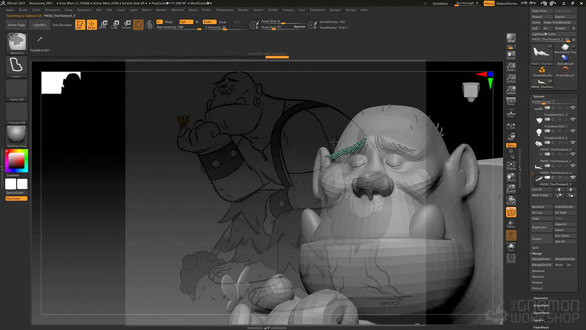Activate the Scale transform tool
This screenshot has height=330, width=586.
click(x=114, y=25)
